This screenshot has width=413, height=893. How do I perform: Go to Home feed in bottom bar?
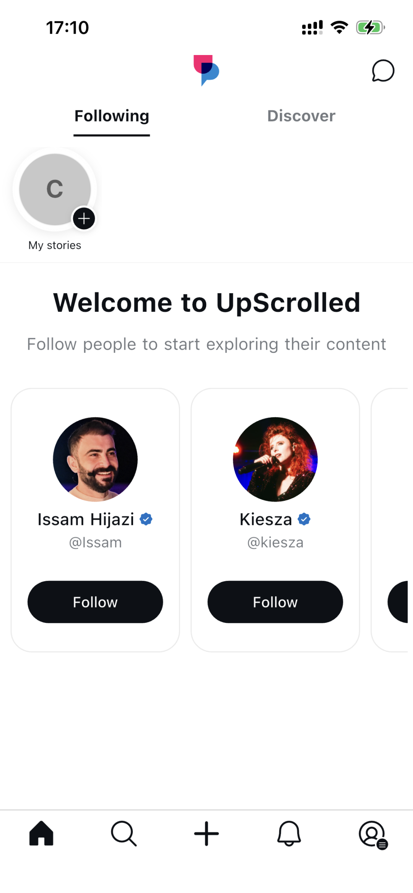41,833
